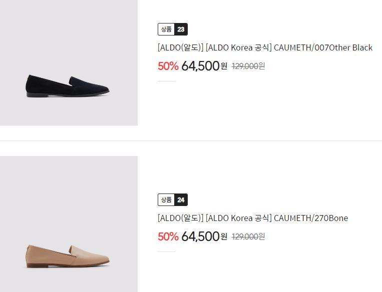Click the number 23 in the black badge
Viewport: 382px width, 292px height.
(181, 29)
